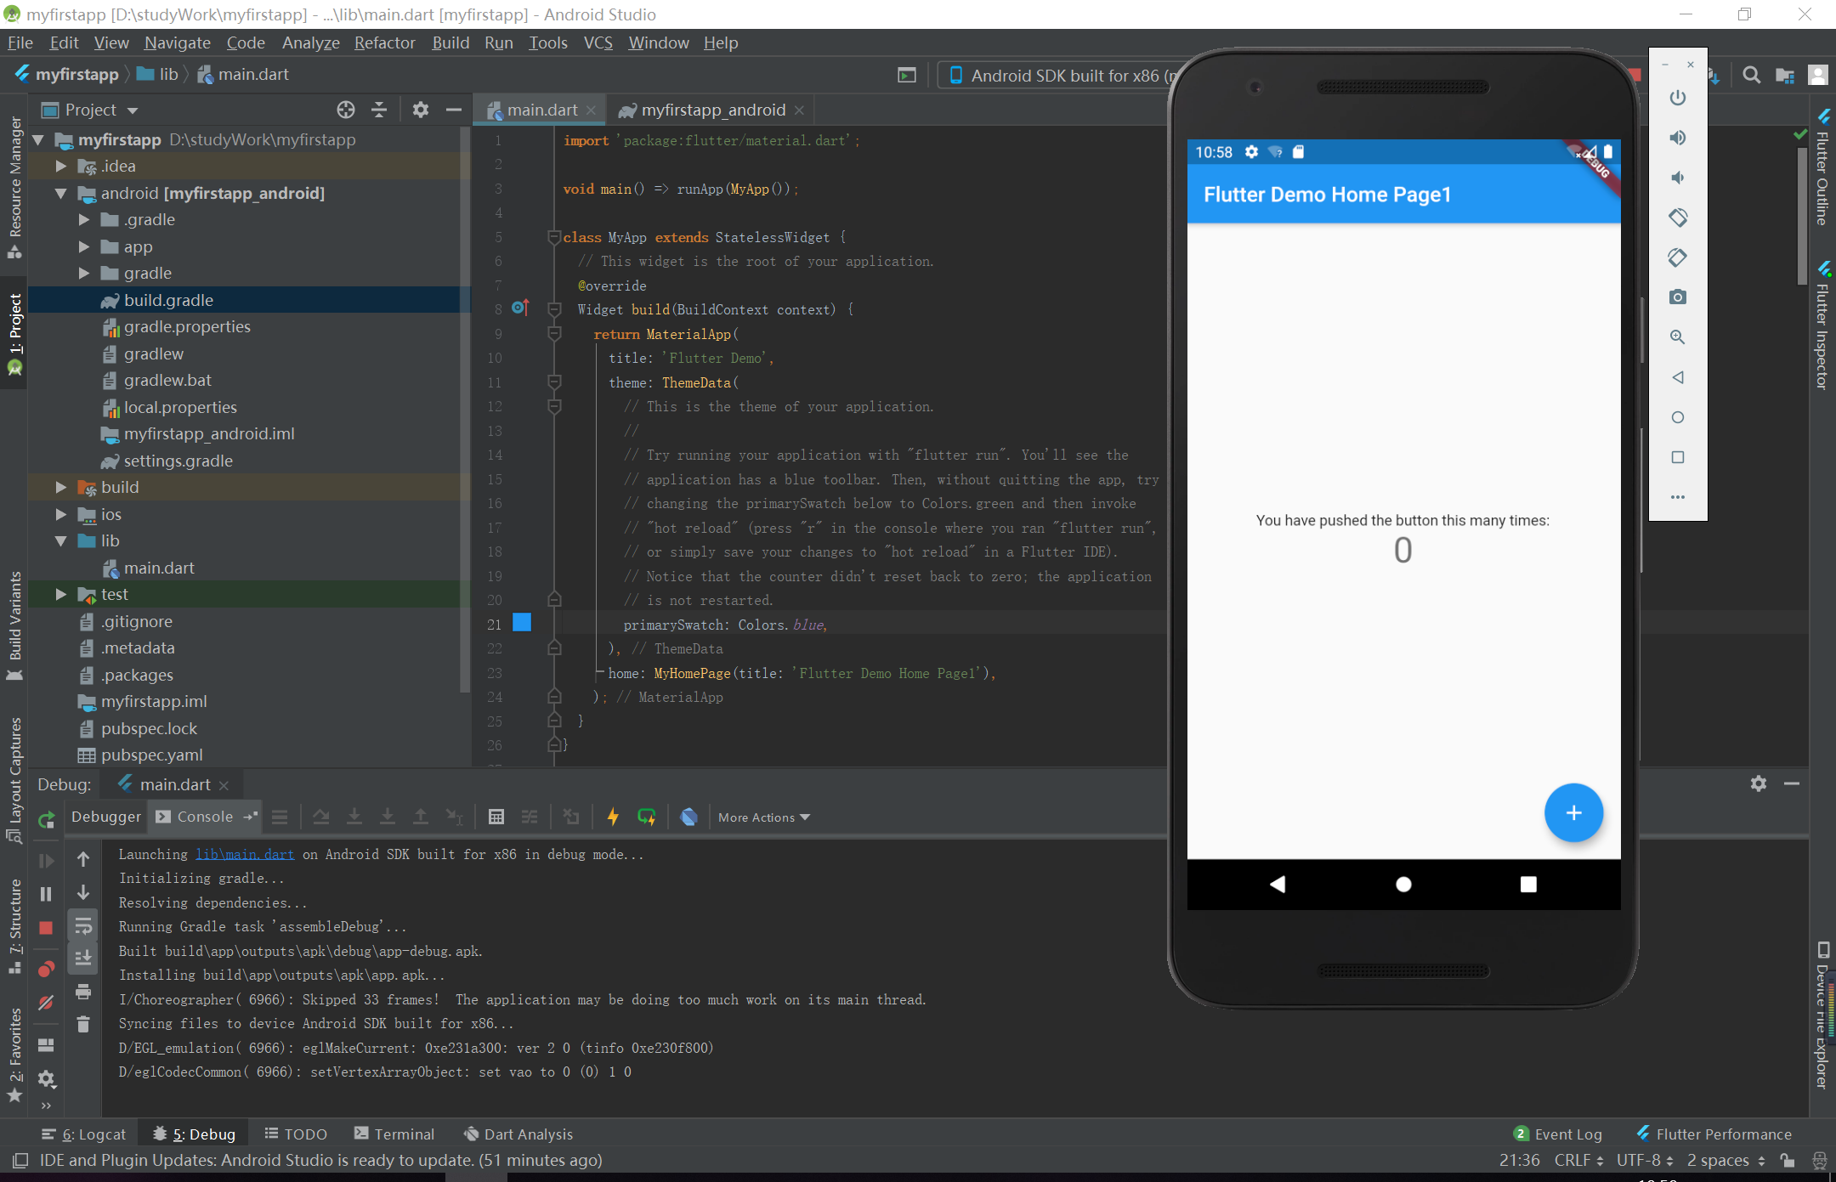Open the lib\main.dart link in console
The image size is (1836, 1182).
pyautogui.click(x=245, y=854)
